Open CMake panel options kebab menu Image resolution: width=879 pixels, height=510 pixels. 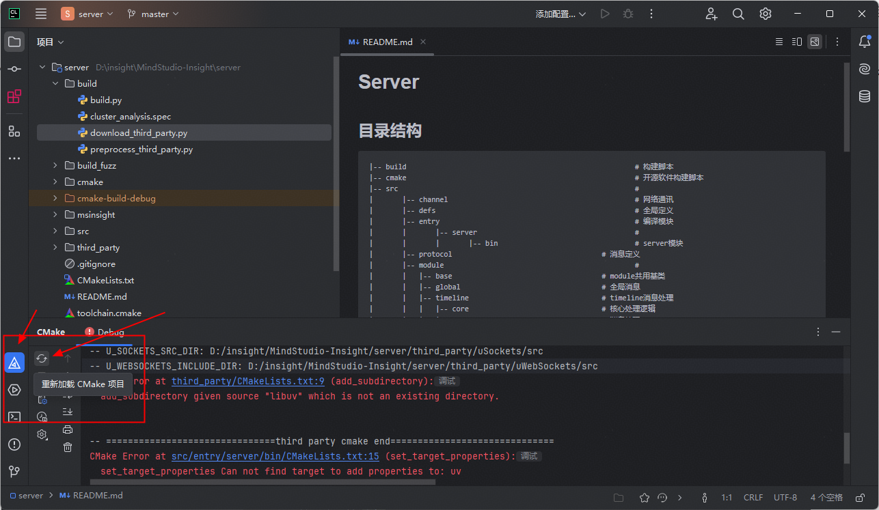[x=818, y=332]
